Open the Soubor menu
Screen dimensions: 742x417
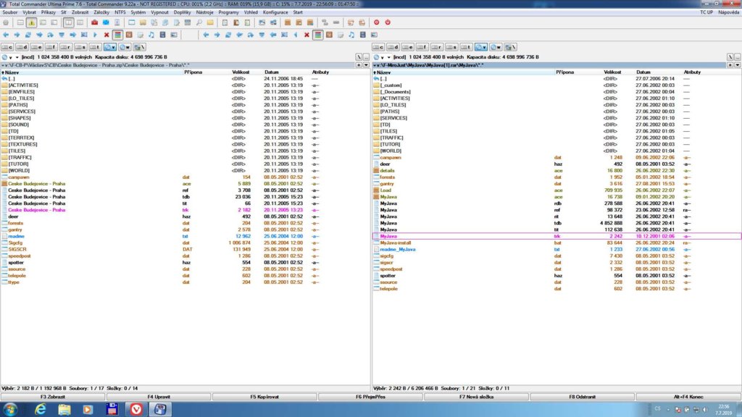click(10, 12)
